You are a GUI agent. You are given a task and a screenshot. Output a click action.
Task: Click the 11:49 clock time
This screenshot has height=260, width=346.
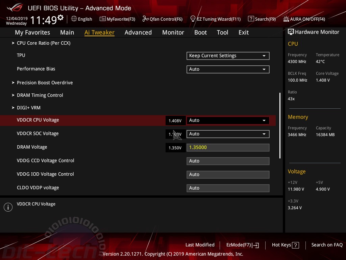[x=44, y=20]
